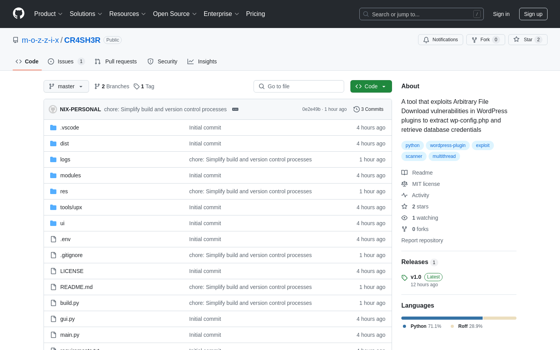Switch to the Pull requests tab
Image resolution: width=560 pixels, height=350 pixels.
click(x=116, y=61)
